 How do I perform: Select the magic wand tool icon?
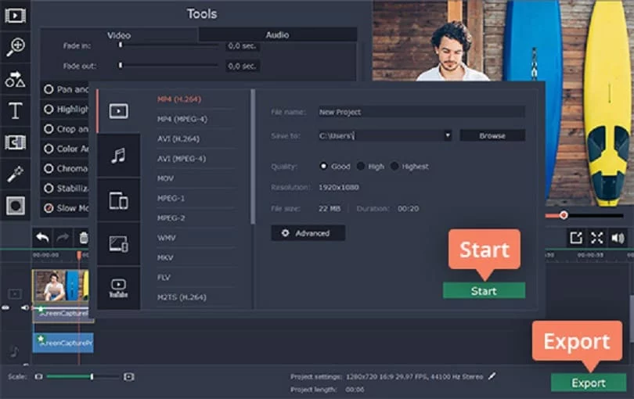(x=16, y=174)
